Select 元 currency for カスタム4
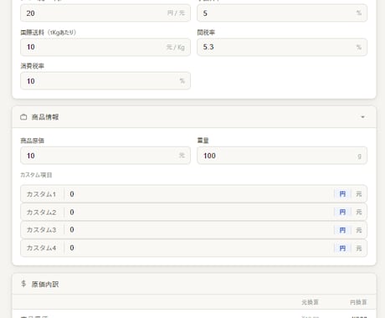The width and height of the screenshot is (385, 318). click(359, 248)
